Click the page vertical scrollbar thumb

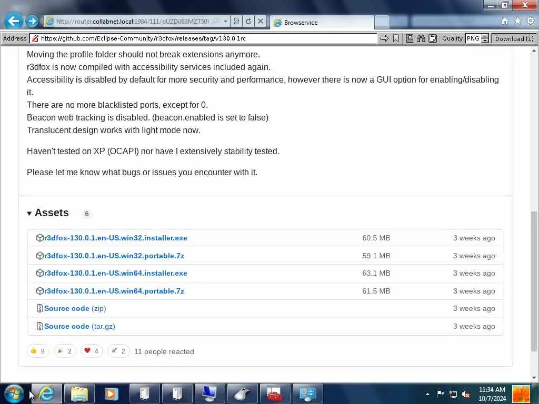[x=534, y=281]
